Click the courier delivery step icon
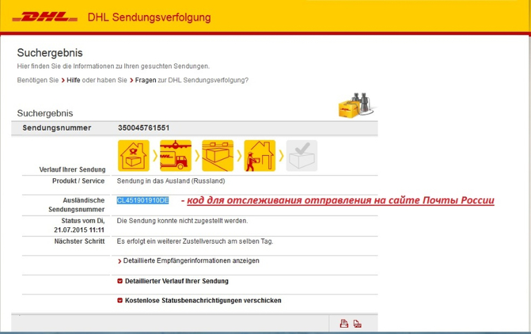Image resolution: width=531 pixels, height=334 pixels. point(259,156)
